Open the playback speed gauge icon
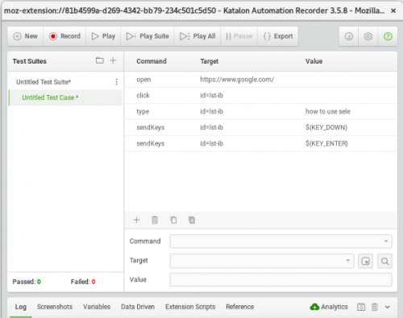 point(349,36)
